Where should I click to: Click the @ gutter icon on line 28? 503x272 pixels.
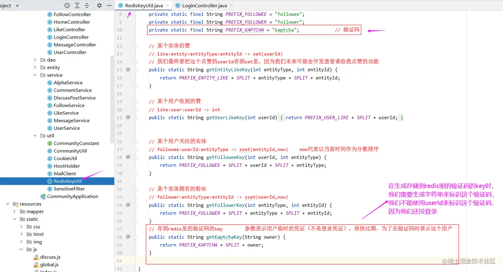tap(128, 157)
